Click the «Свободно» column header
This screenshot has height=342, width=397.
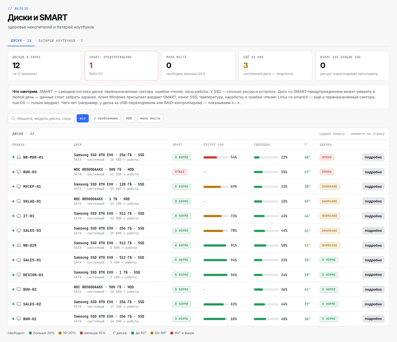coord(262,145)
